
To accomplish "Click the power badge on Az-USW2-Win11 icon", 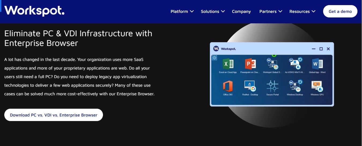I will (300, 59).
